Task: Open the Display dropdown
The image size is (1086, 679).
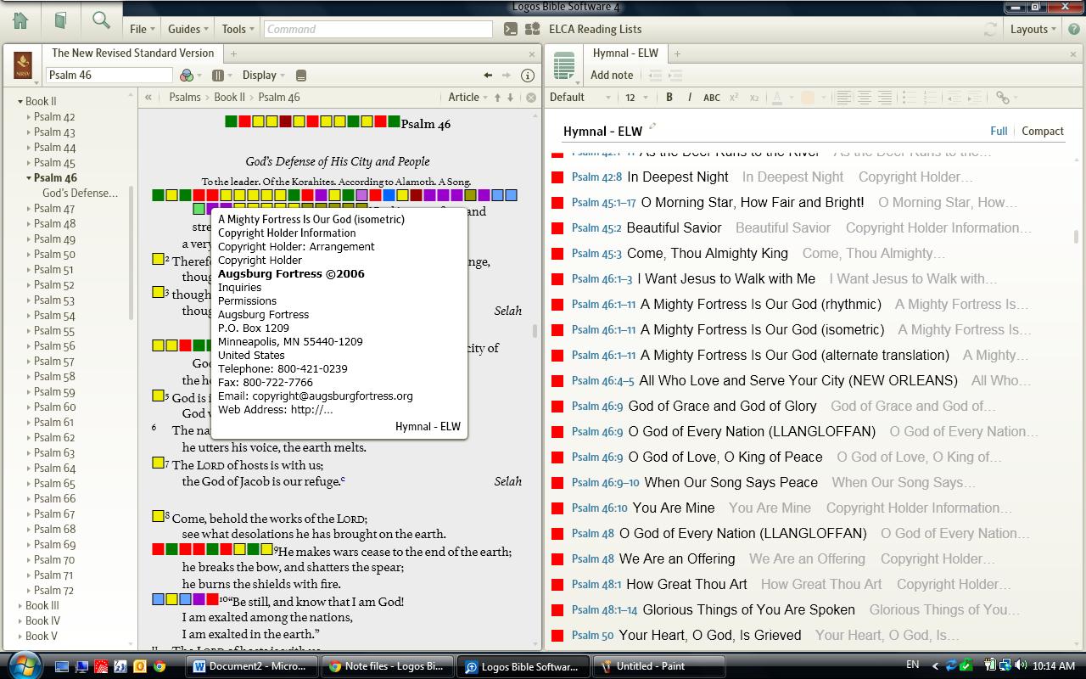Action: 264,76
